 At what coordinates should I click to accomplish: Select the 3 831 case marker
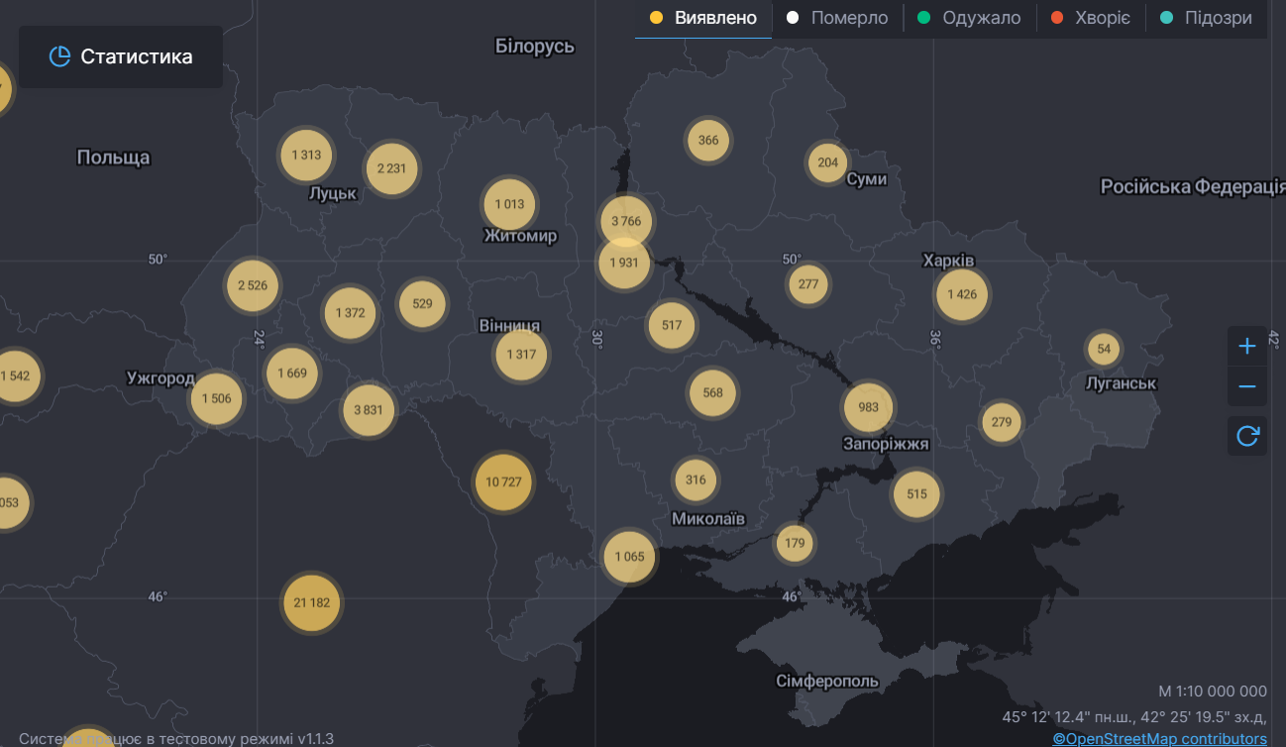(x=369, y=409)
